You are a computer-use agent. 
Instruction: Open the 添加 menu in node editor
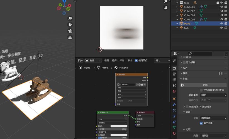pos(122,61)
